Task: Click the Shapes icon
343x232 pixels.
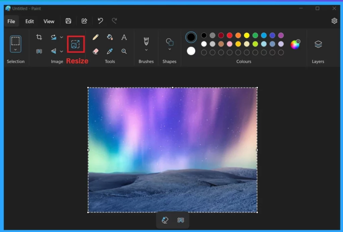Action: point(169,41)
